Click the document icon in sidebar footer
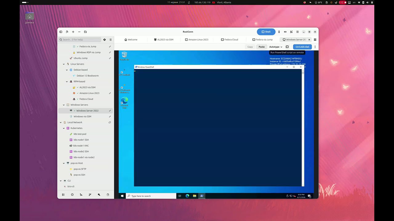The image size is (394, 221). 108,195
